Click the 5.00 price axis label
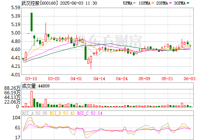This screenshot has width=199, height=140. [x=16, y=33]
